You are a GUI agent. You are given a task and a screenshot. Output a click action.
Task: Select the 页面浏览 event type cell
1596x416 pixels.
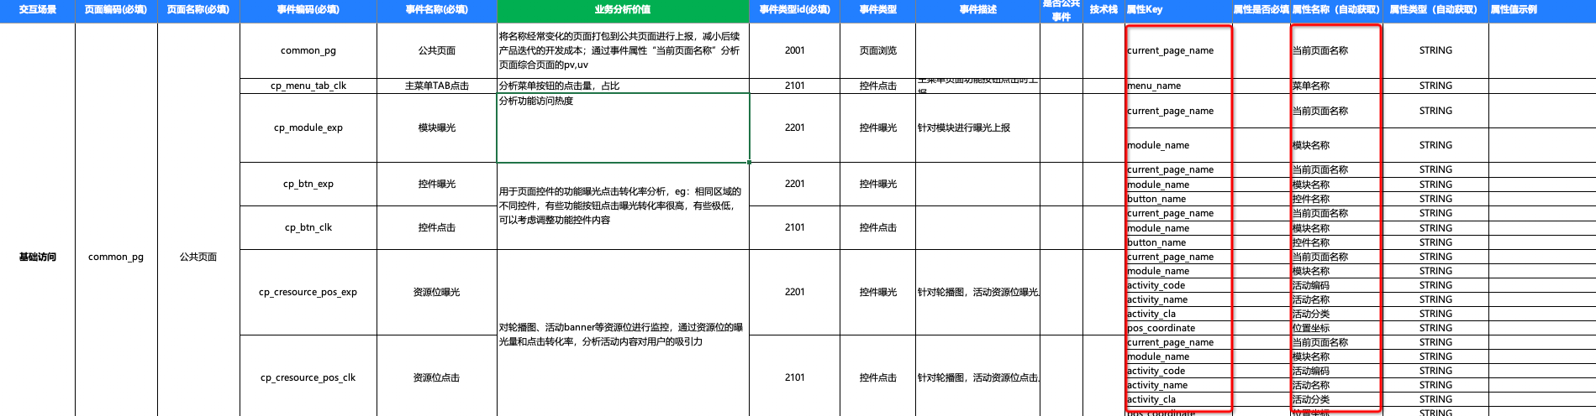(878, 50)
